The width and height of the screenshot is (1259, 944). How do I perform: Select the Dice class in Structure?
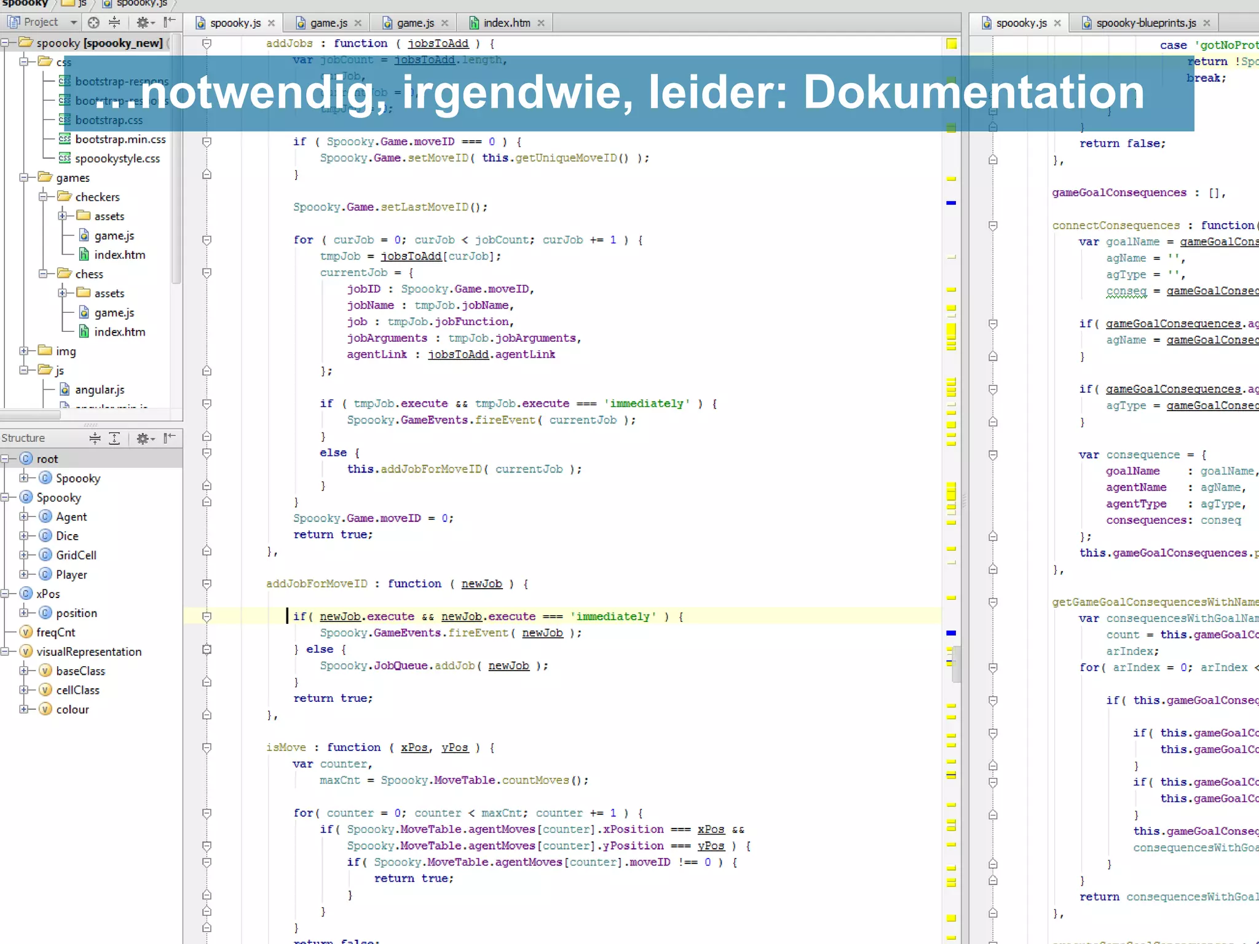tap(67, 536)
